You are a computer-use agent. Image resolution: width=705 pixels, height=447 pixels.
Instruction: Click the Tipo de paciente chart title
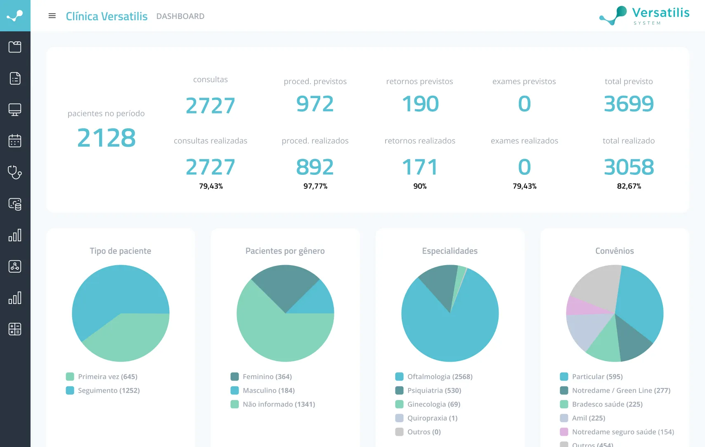pyautogui.click(x=121, y=251)
